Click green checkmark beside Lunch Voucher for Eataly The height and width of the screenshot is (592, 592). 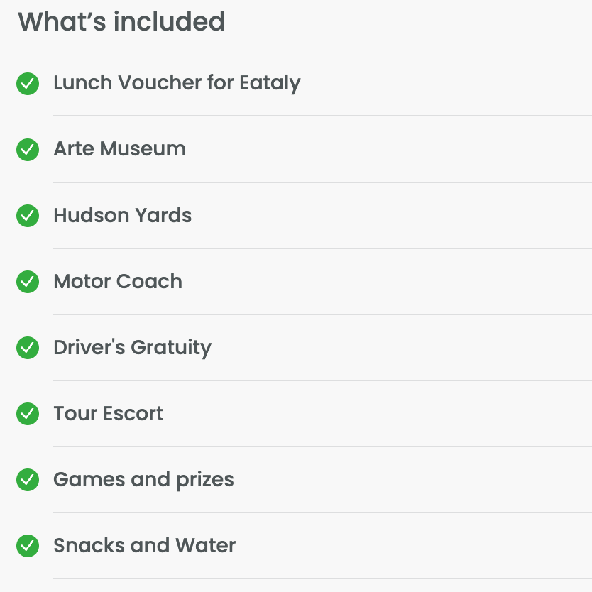click(x=28, y=84)
